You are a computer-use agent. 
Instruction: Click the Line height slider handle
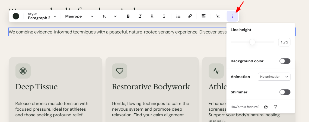252,42
